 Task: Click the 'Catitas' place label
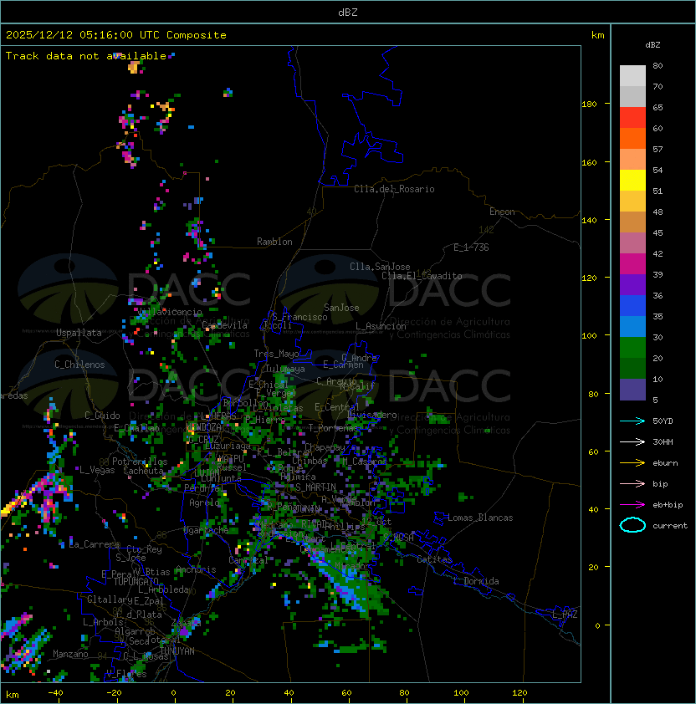coord(434,559)
